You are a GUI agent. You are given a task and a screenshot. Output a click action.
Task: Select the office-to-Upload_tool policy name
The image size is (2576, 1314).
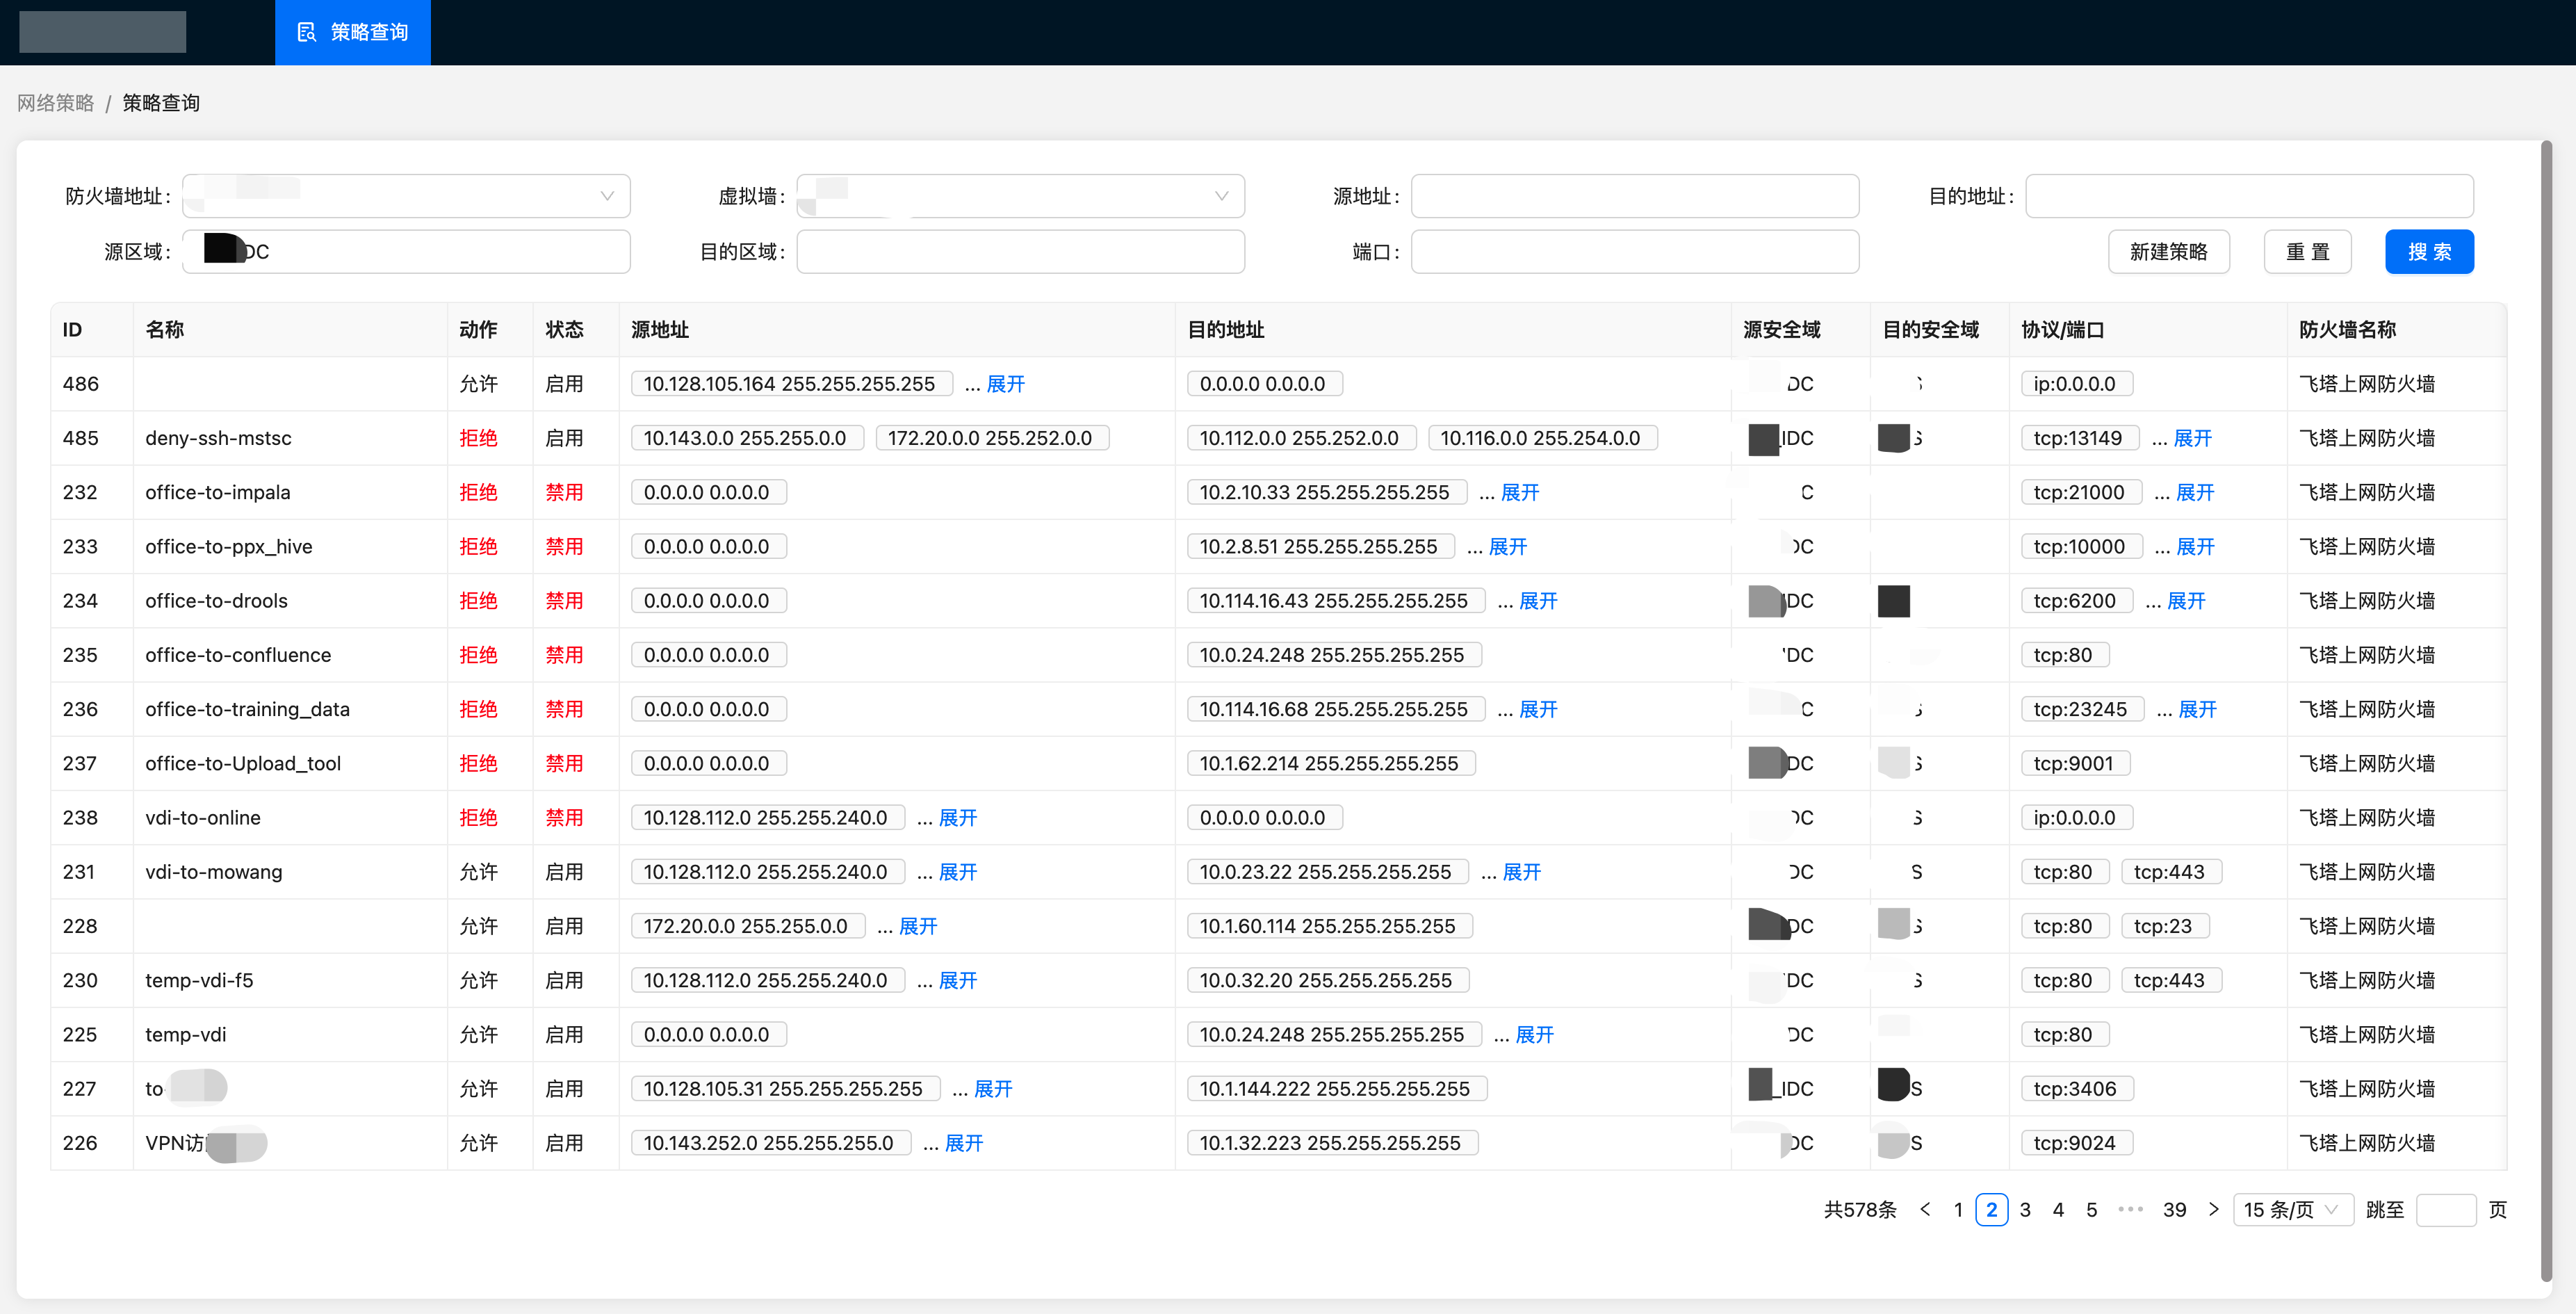click(x=243, y=763)
